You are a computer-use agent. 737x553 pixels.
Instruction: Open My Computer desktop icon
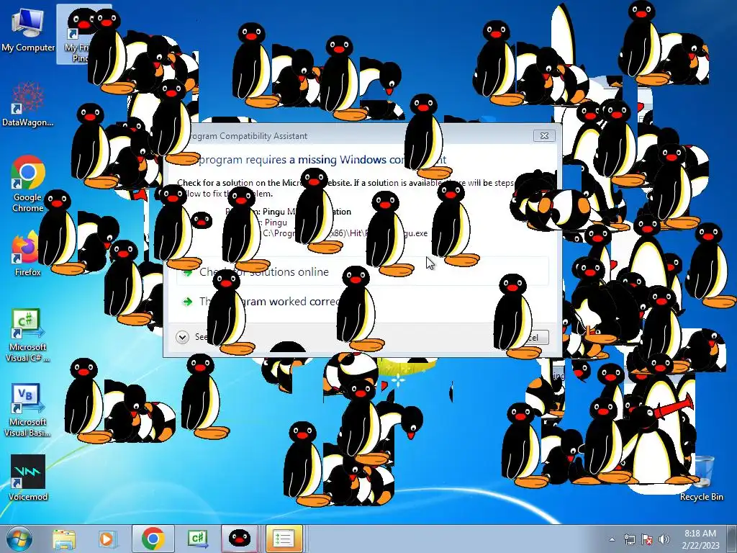click(x=28, y=29)
